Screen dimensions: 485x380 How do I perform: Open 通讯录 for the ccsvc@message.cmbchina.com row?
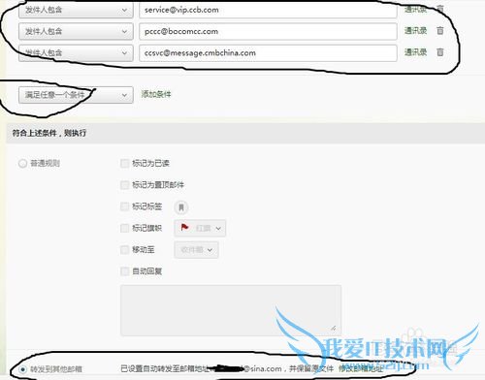click(x=415, y=52)
